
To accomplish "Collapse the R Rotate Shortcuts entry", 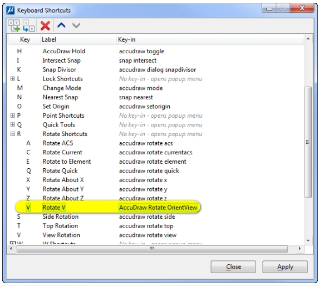I will pos(13,134).
